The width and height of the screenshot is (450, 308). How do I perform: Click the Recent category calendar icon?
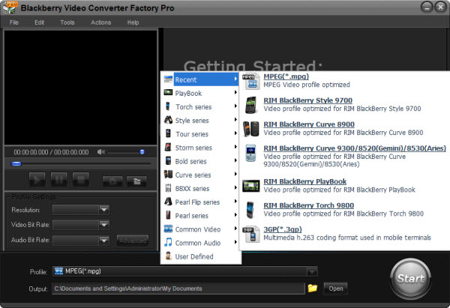click(168, 79)
